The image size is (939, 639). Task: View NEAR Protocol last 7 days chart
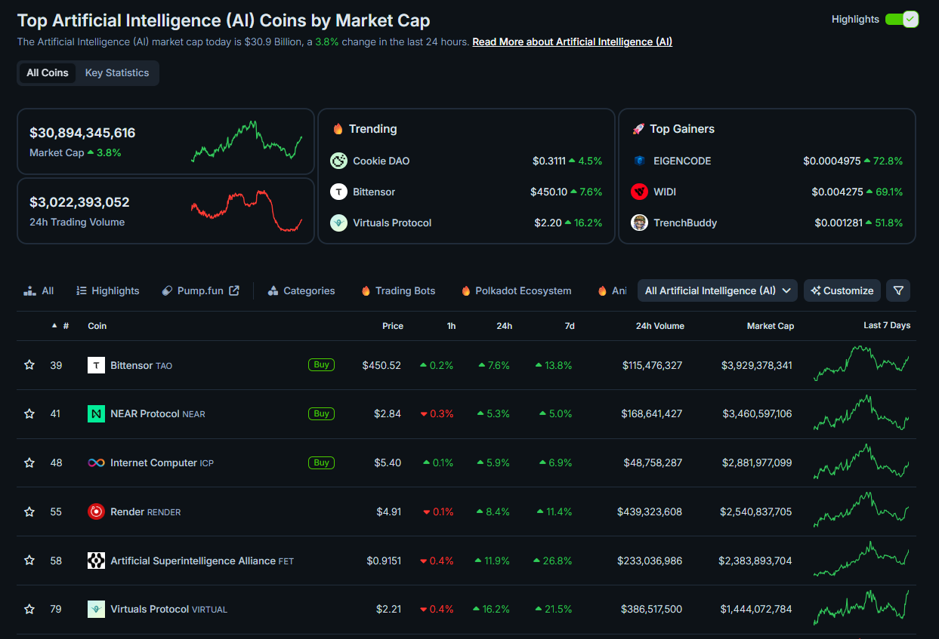coord(861,413)
